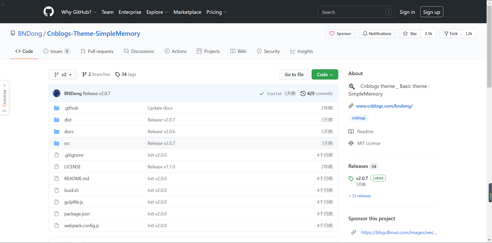Click the star icon in Star button

point(405,33)
